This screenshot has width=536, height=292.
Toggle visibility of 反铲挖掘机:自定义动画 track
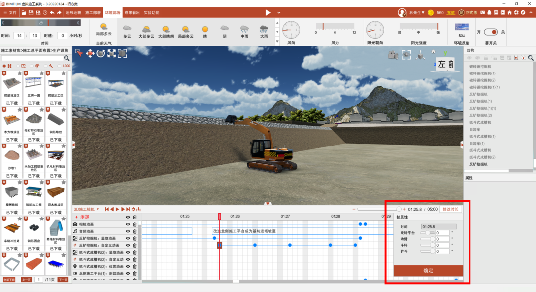pyautogui.click(x=128, y=245)
